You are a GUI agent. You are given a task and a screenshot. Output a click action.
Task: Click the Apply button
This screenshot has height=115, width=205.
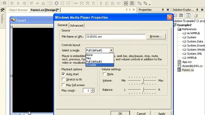pyautogui.click(x=161, y=113)
